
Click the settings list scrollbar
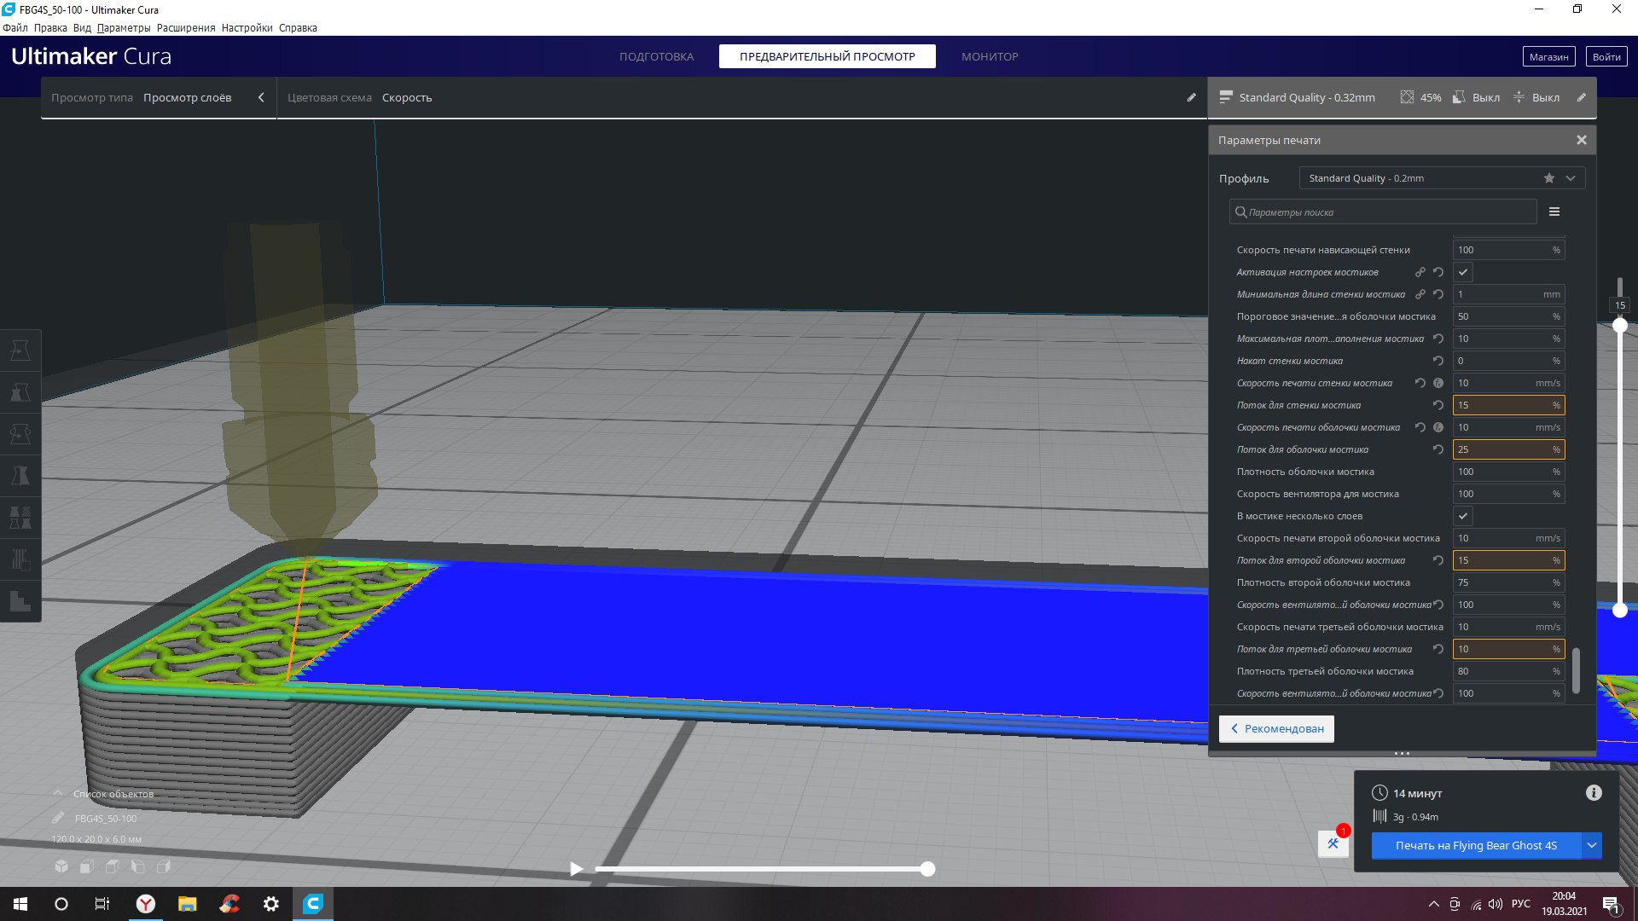point(1575,671)
